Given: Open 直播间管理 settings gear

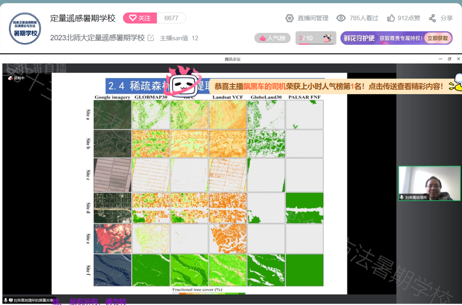Looking at the screenshot, I should 290,18.
